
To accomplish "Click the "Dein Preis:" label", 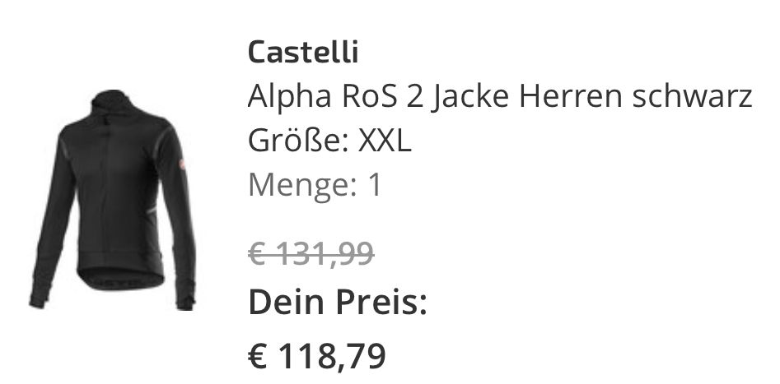I will tap(338, 304).
